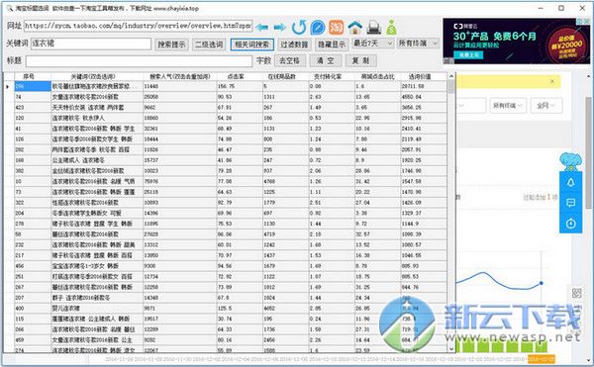Viewport: 594px width, 367px height.
Task: Click the 搜索提示 button
Action: [171, 45]
